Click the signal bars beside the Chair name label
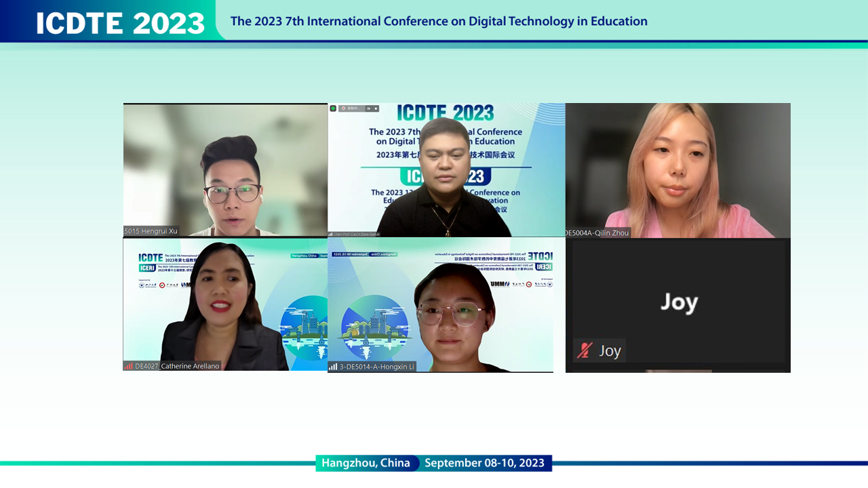Image resolution: width=868 pixels, height=488 pixels. [x=331, y=234]
